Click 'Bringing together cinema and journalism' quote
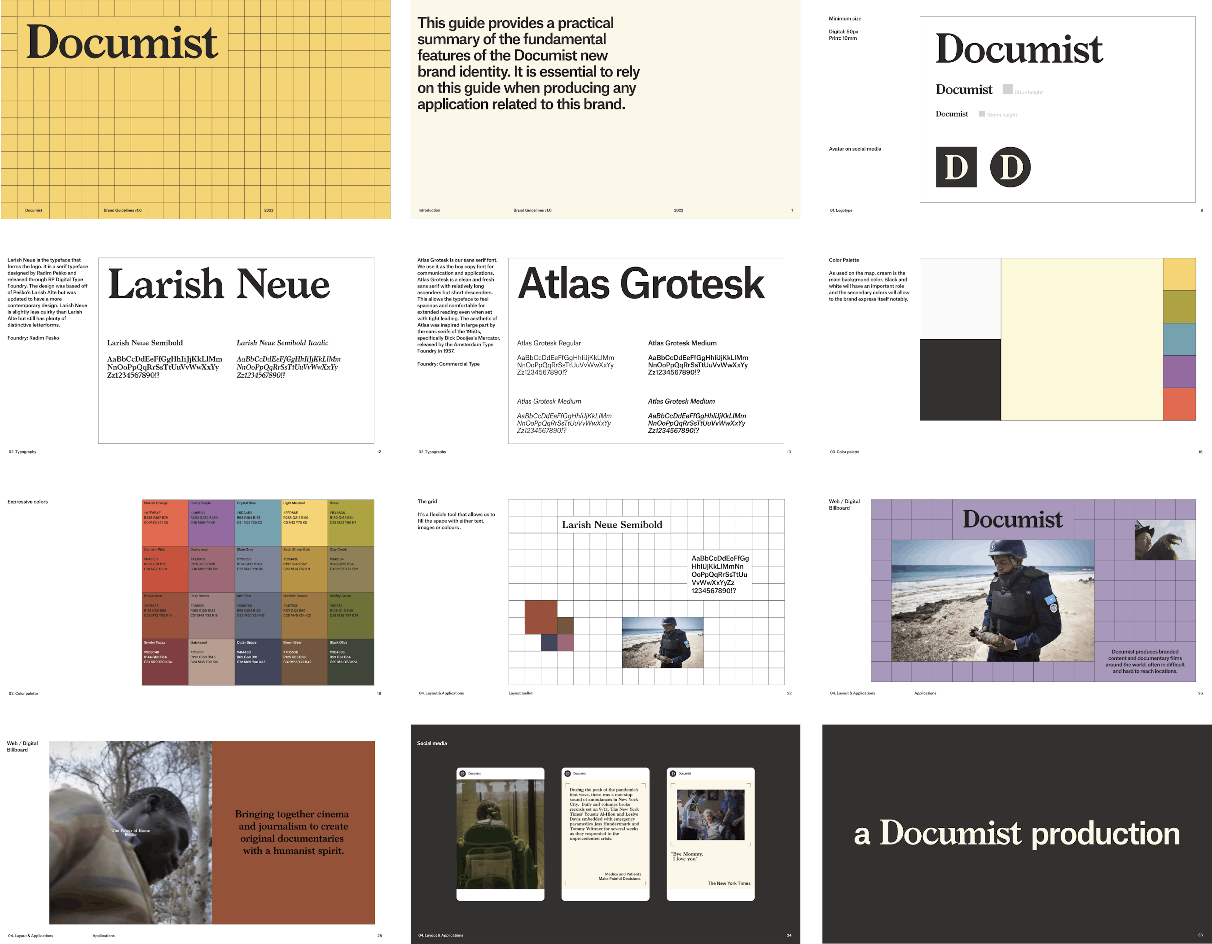The image size is (1212, 944). coord(292,832)
